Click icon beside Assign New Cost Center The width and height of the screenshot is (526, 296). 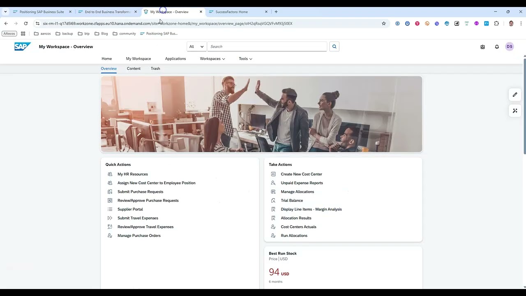click(110, 183)
